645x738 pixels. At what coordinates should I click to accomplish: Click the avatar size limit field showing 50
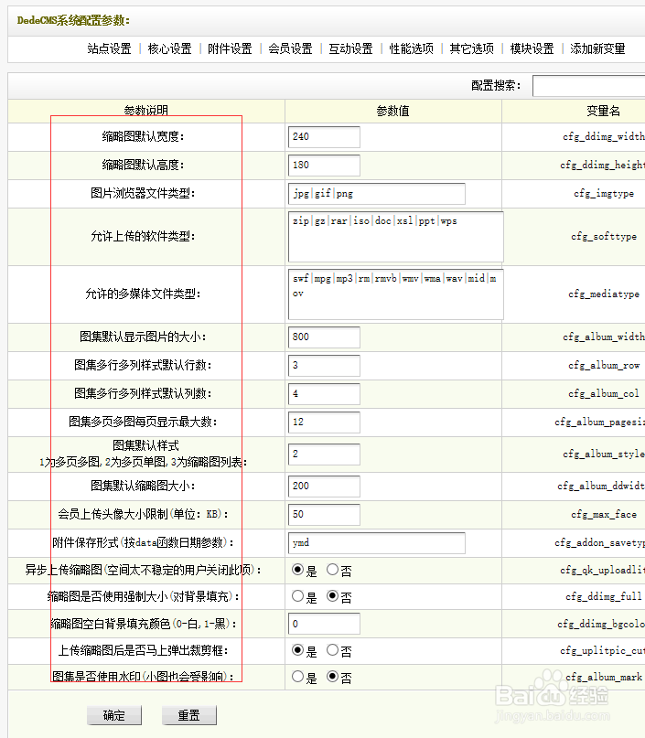324,515
